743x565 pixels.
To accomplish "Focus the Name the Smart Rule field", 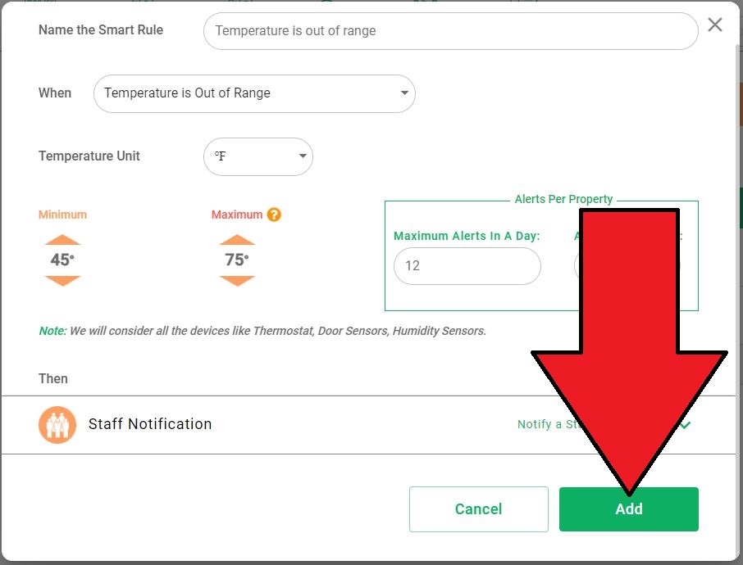I will 450,31.
